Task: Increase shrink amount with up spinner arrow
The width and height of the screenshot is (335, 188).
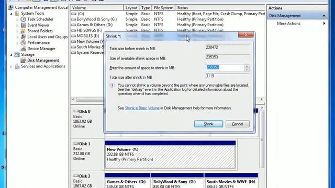Action: [247, 66]
